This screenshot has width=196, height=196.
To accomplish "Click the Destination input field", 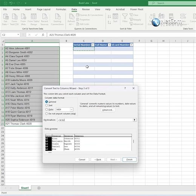I will click(x=95, y=120).
